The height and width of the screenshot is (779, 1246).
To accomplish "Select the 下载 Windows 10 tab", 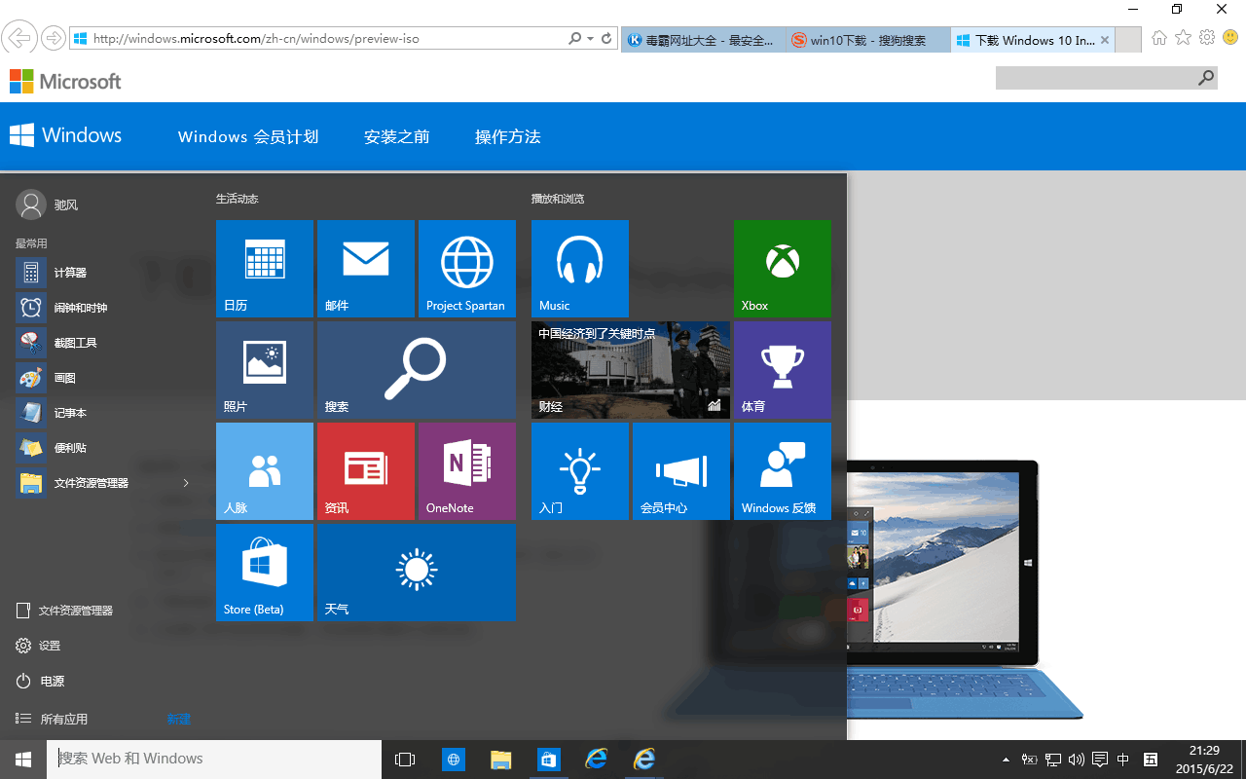I will click(1033, 40).
